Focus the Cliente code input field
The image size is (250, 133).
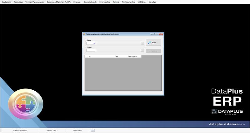point(91,43)
